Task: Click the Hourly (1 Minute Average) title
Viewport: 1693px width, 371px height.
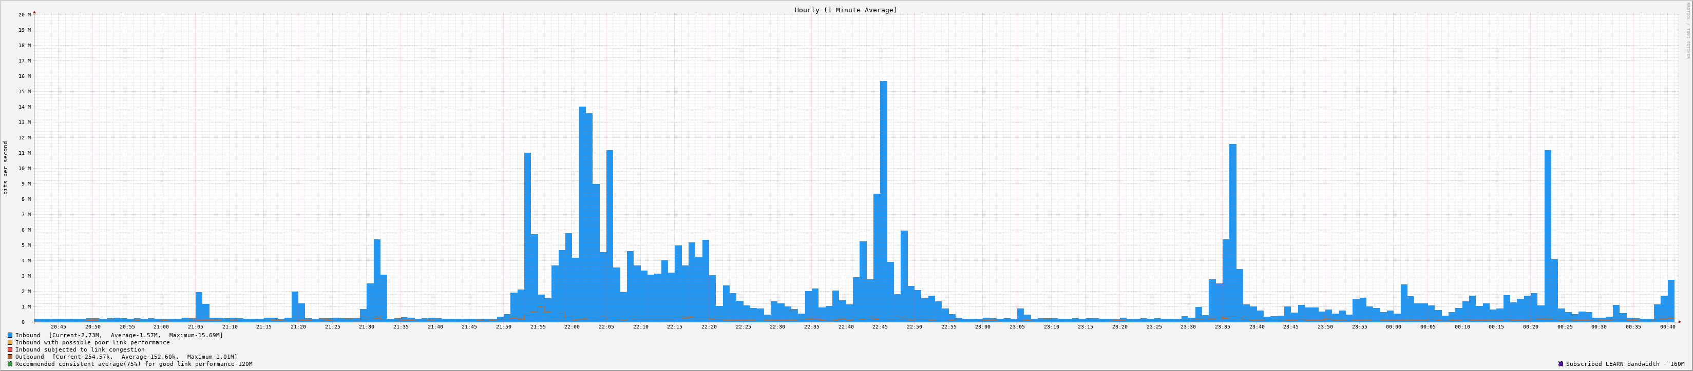Action: [845, 10]
